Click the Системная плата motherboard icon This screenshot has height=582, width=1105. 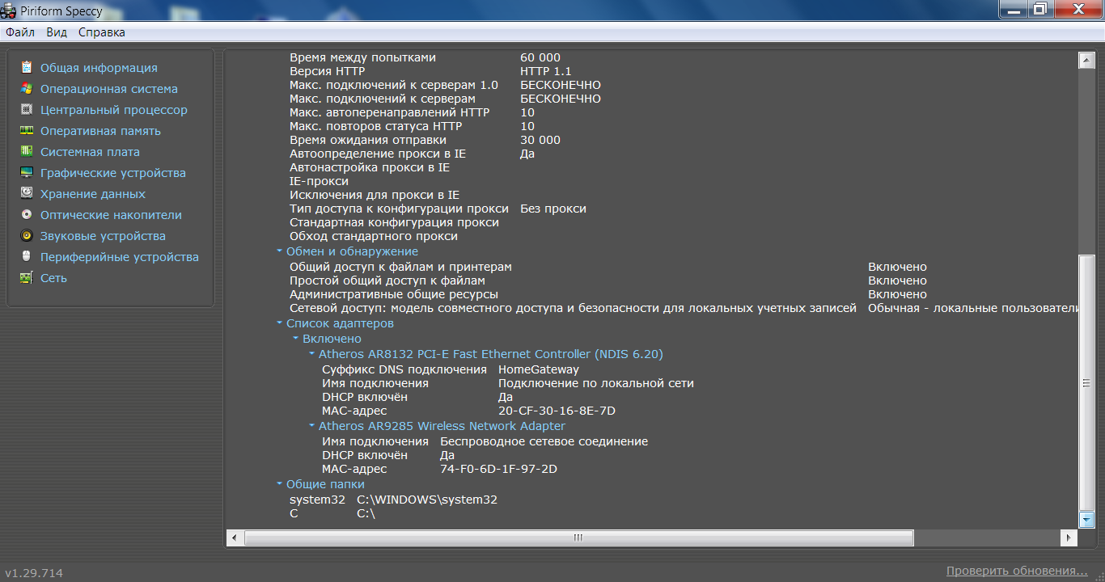[27, 152]
